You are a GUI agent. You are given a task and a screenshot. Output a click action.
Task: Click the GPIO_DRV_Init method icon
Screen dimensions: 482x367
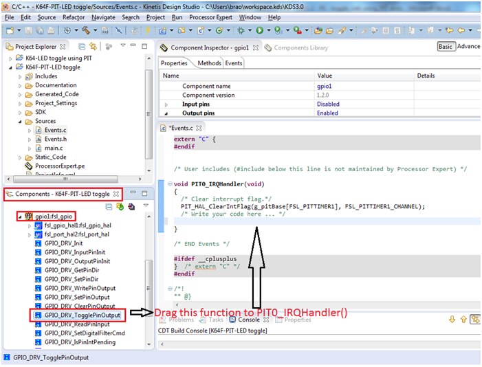[x=38, y=243]
